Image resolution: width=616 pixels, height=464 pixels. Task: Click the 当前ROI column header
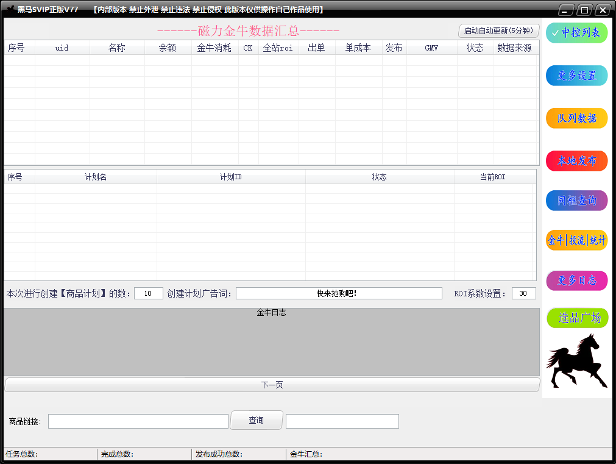(x=495, y=177)
